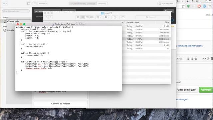
Task: Sort Finder list by Date Modified
Action: coord(140,22)
